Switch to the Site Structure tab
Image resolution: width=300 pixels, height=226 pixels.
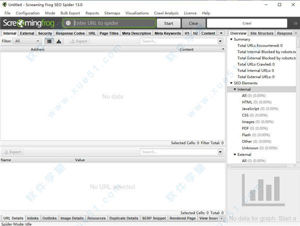[x=261, y=33]
